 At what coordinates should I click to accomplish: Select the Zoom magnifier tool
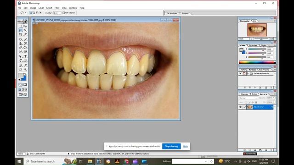point(25,69)
